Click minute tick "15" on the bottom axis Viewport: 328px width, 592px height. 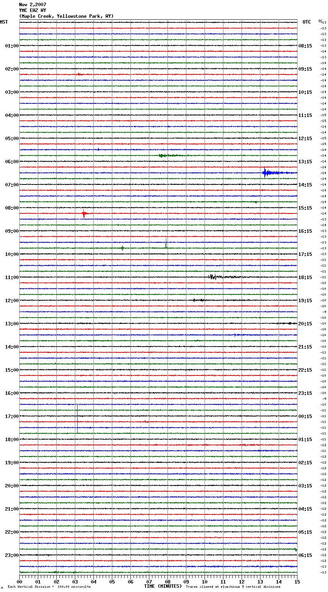tap(297, 581)
